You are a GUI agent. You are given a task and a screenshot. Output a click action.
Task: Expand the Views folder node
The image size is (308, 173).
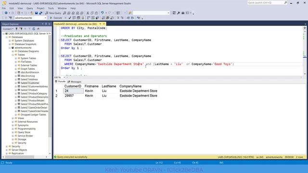pos(13,118)
